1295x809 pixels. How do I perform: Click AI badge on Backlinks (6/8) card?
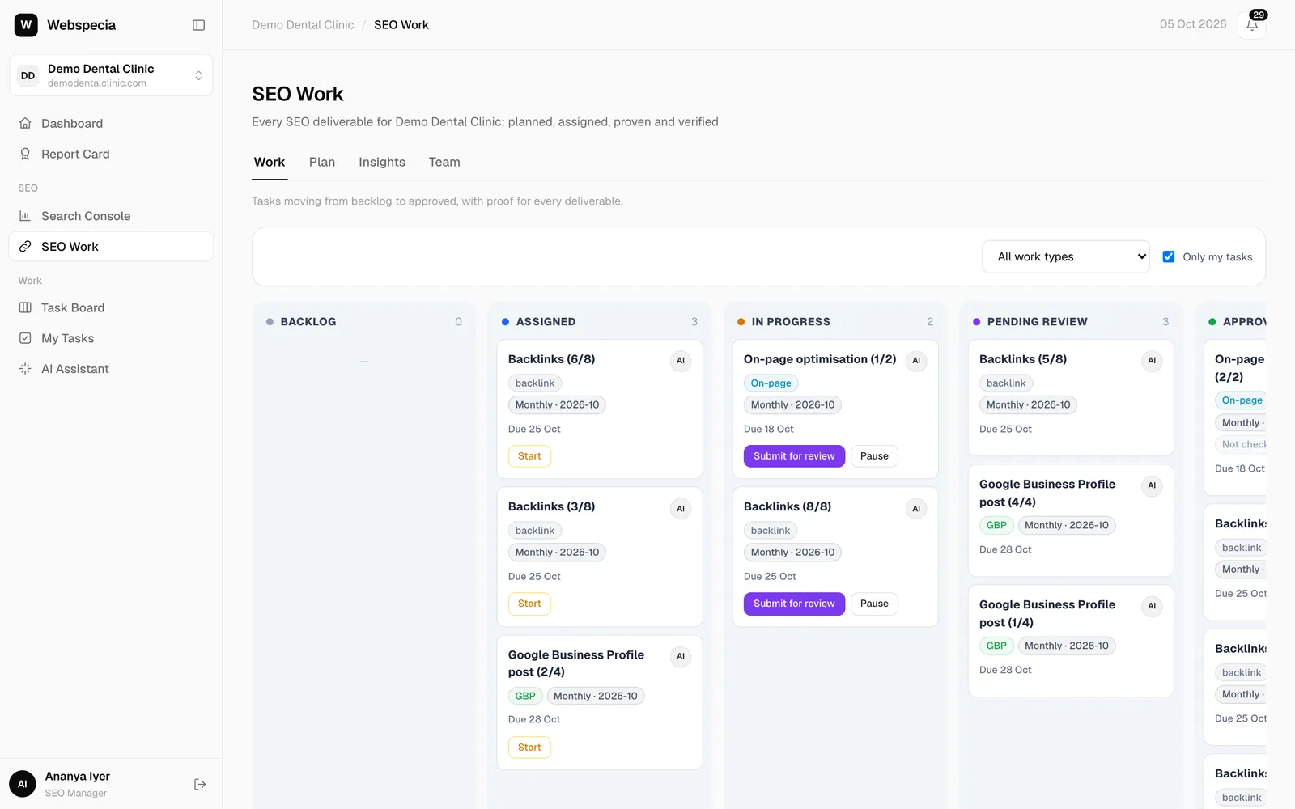tap(681, 361)
